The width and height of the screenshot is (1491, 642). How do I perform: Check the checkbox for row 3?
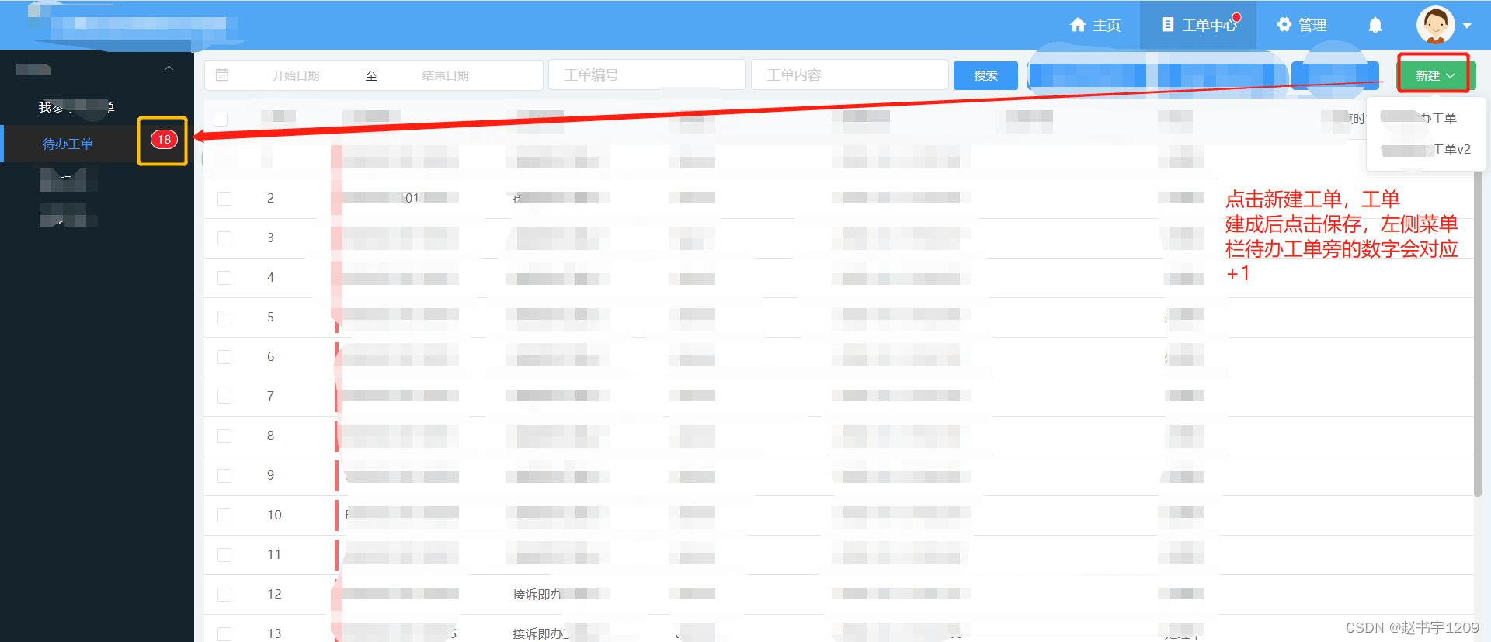[x=224, y=238]
